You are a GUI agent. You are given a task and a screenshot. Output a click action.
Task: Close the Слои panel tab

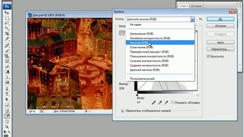click(187, 6)
